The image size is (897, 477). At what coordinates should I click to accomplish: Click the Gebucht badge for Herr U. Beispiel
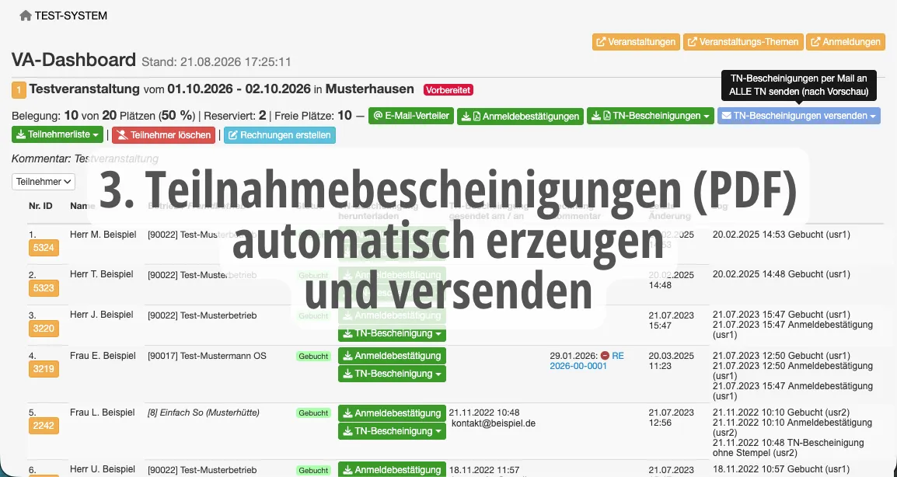click(x=313, y=470)
